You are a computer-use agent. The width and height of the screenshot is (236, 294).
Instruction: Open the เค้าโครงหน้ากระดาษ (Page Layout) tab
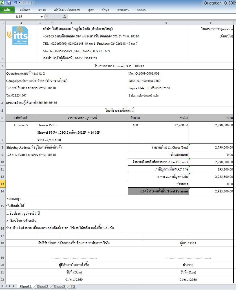pos(67,10)
